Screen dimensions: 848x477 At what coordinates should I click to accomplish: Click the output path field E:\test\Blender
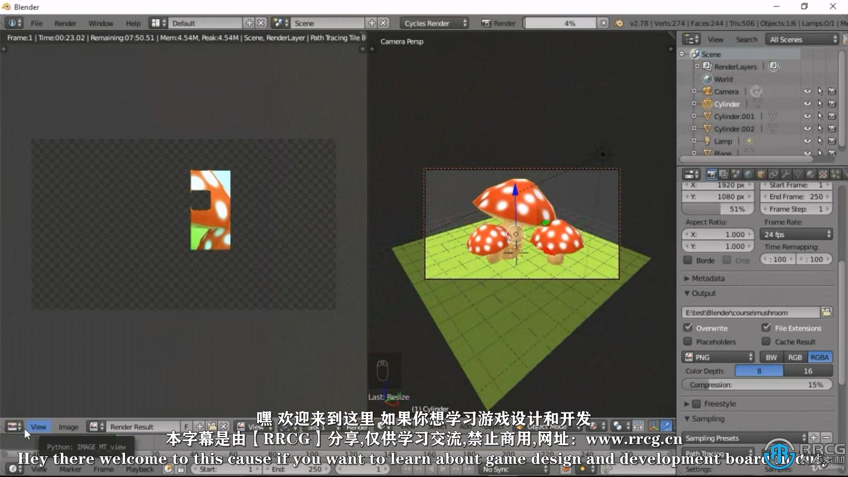[x=750, y=312]
